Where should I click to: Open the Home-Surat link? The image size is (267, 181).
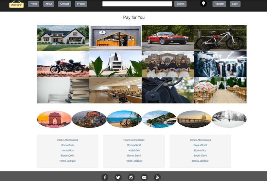tap(68, 145)
